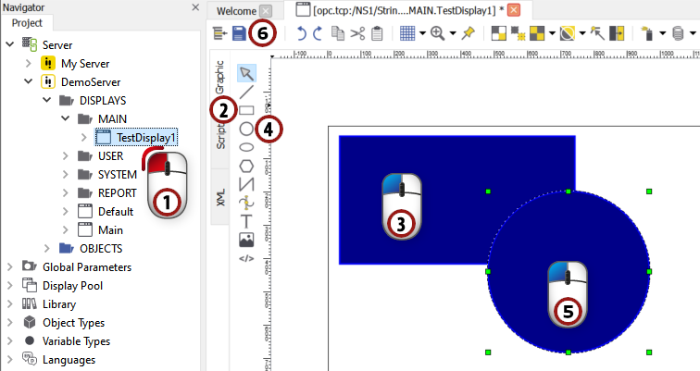Expand the TestDisplay1 node

pos(84,137)
